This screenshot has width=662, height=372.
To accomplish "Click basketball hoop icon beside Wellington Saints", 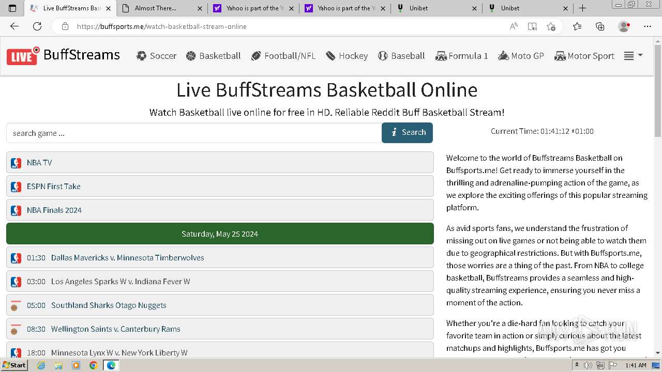I will tap(16, 329).
